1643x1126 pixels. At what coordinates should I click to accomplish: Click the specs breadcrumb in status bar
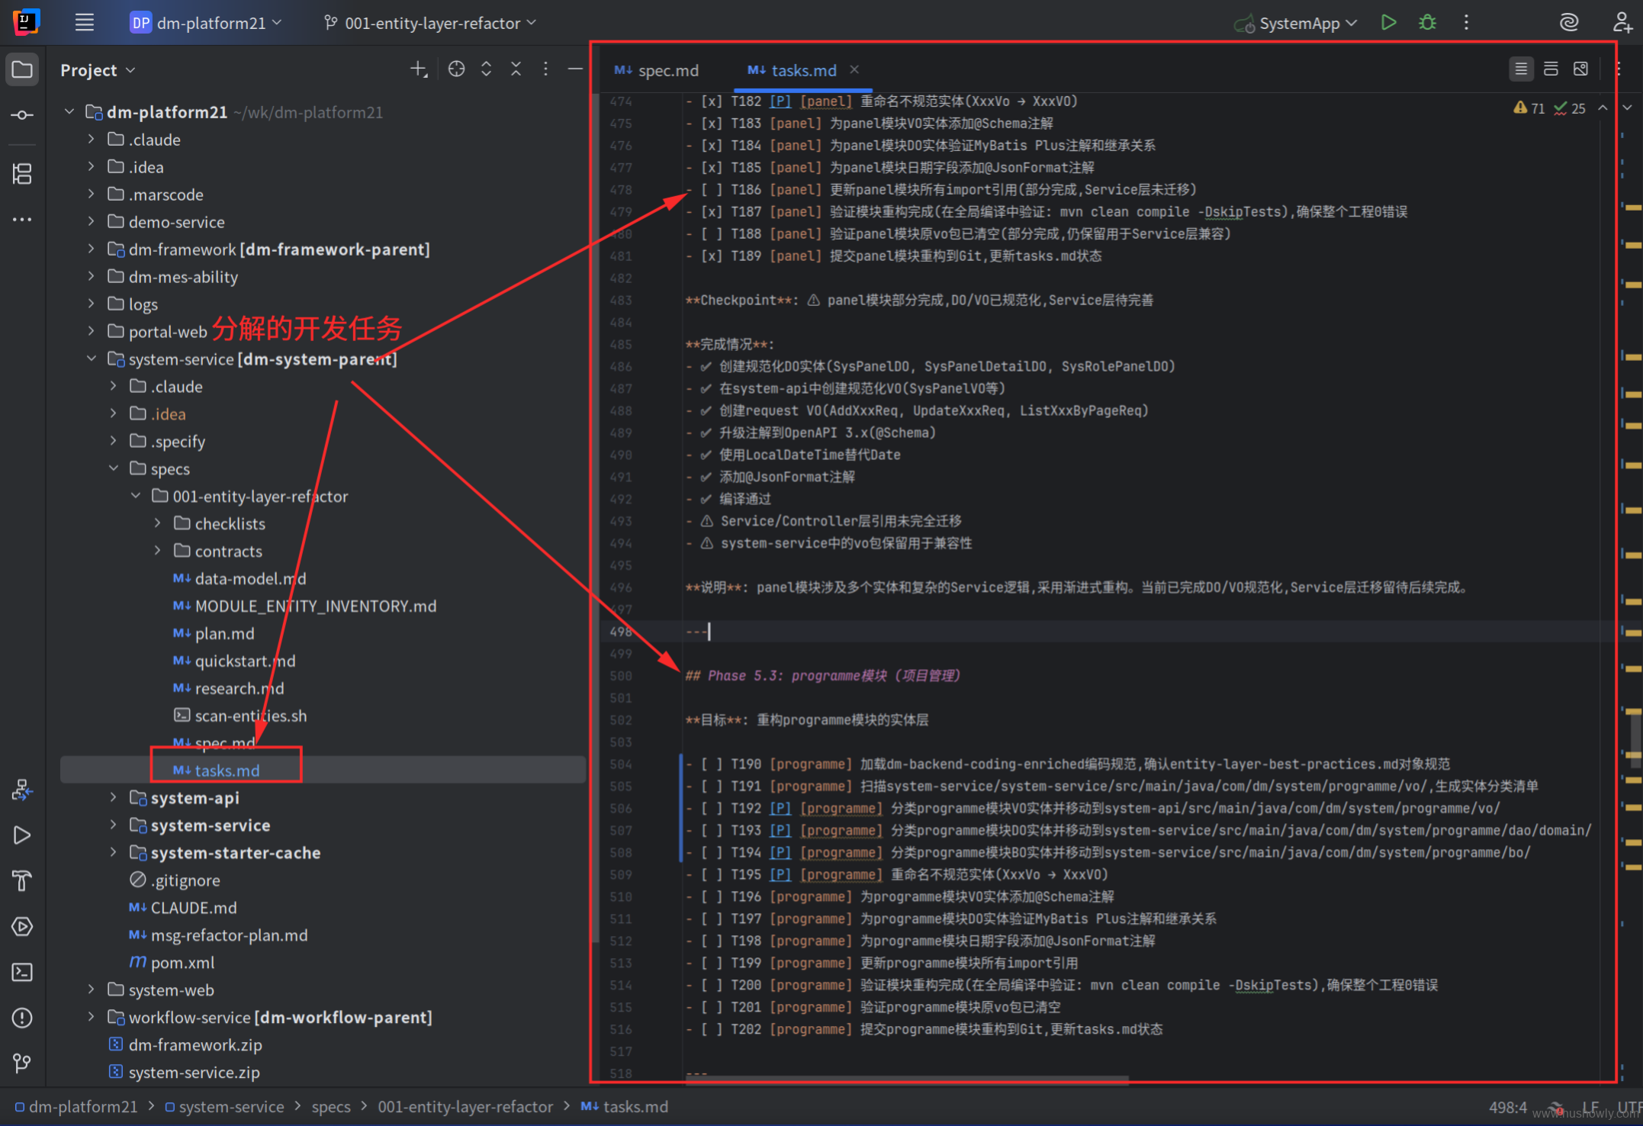pyautogui.click(x=331, y=1107)
